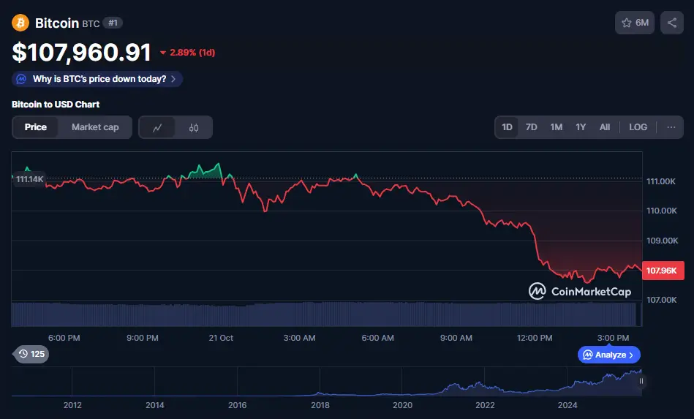Add Bitcoin to watchlist with star button

tap(635, 23)
